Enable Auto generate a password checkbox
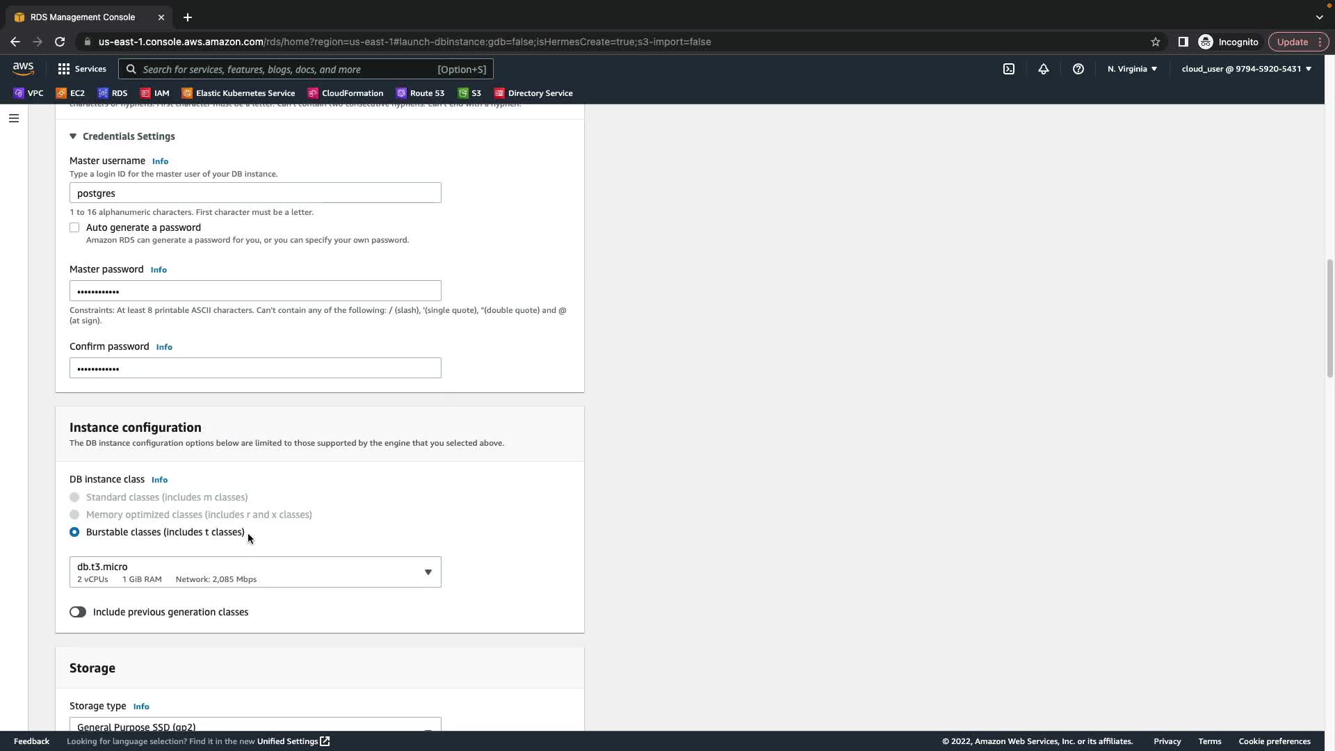 pyautogui.click(x=74, y=227)
